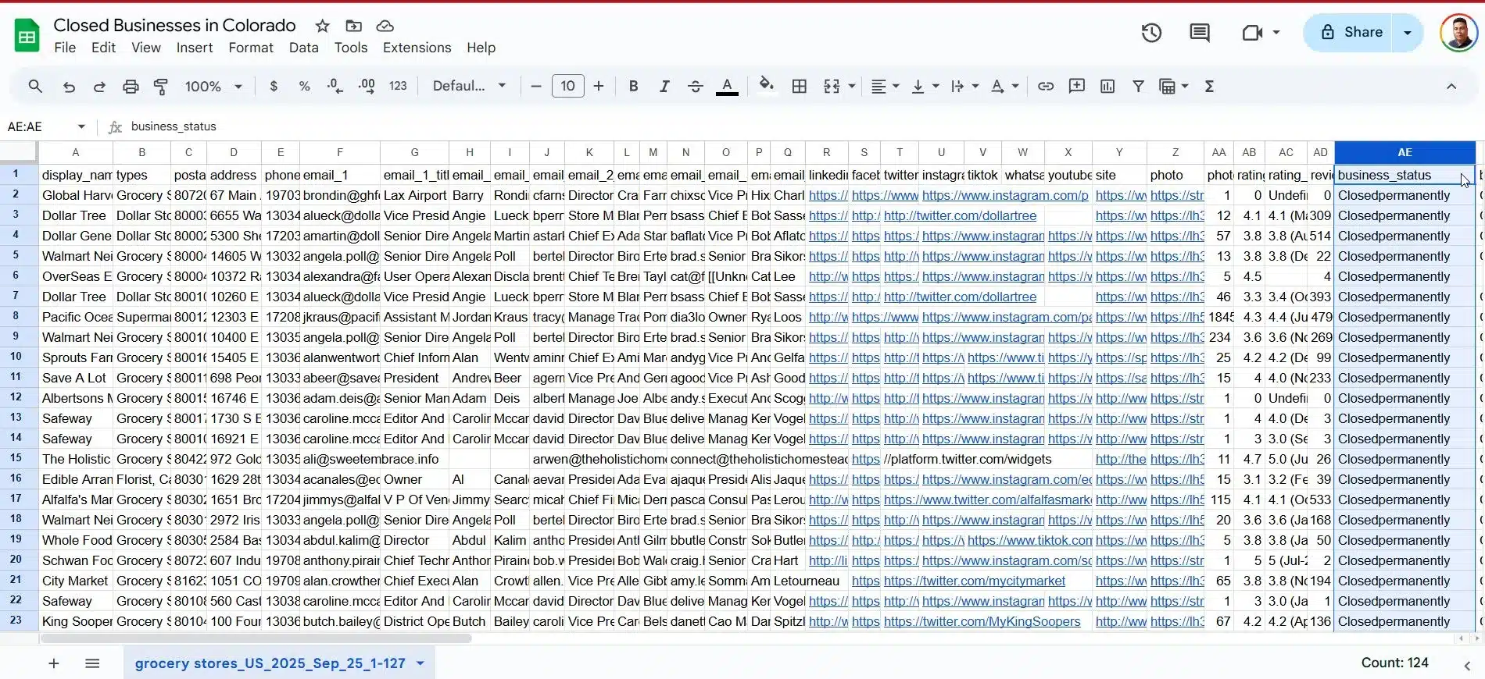Open Google Sheets home logo
The height and width of the screenshot is (679, 1485).
click(27, 35)
